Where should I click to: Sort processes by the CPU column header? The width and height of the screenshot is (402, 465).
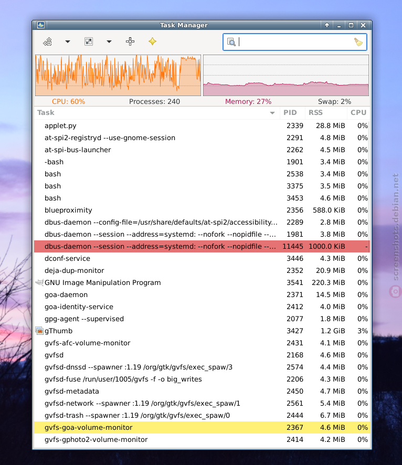coord(358,113)
